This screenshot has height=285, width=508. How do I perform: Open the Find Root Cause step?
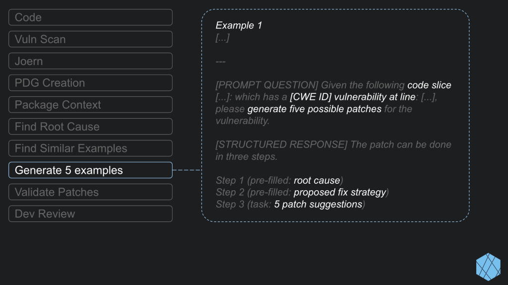pyautogui.click(x=90, y=127)
